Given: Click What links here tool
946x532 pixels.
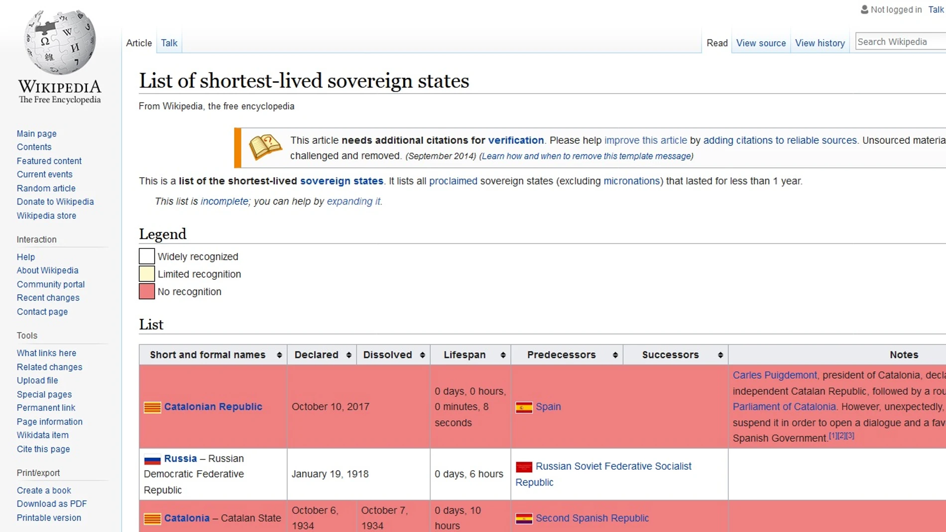Looking at the screenshot, I should tap(46, 353).
